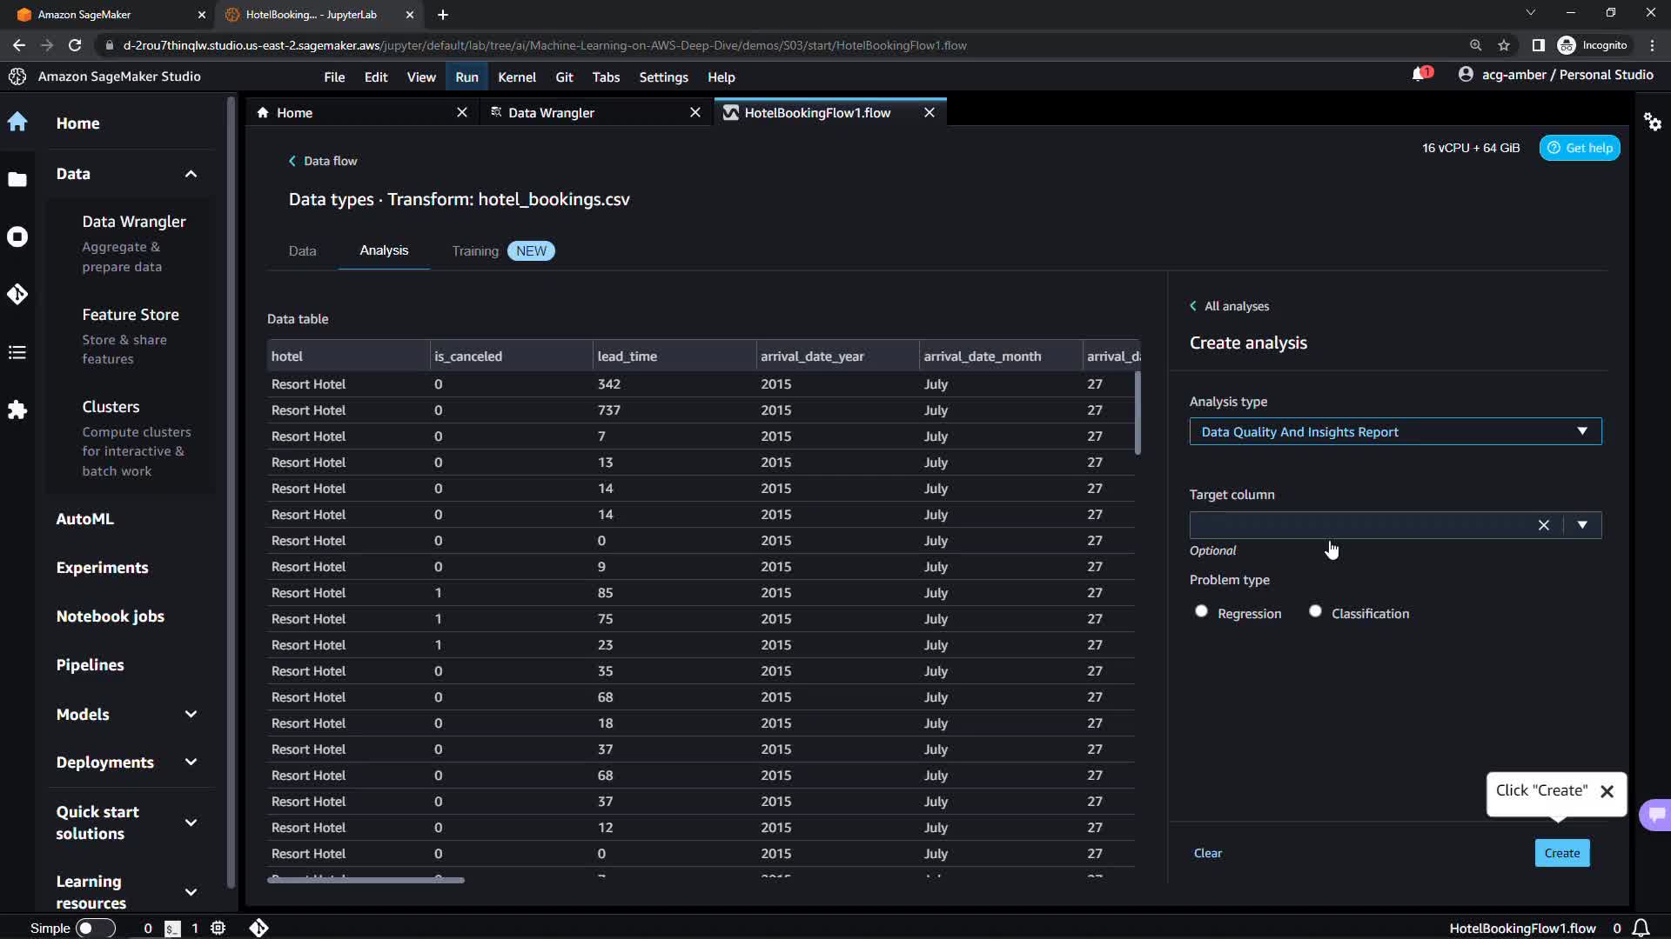Select the Regression problem type
The width and height of the screenshot is (1671, 939).
coord(1201,611)
